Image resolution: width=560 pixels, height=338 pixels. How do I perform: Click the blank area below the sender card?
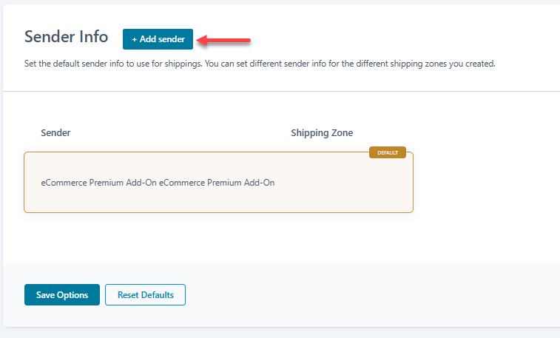[218, 237]
